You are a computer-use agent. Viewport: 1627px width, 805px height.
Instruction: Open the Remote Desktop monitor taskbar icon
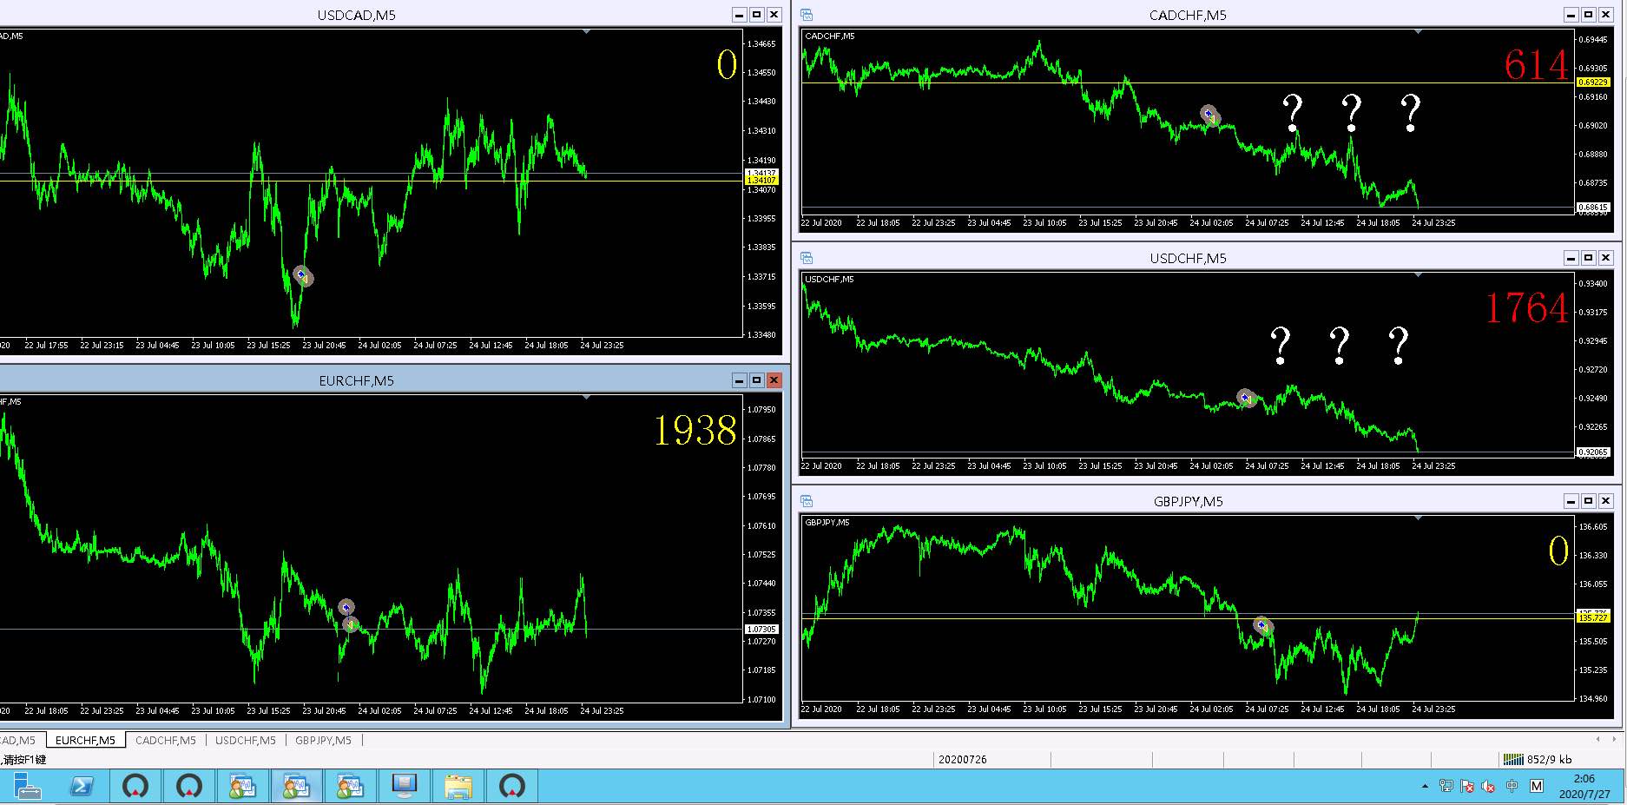click(x=404, y=786)
